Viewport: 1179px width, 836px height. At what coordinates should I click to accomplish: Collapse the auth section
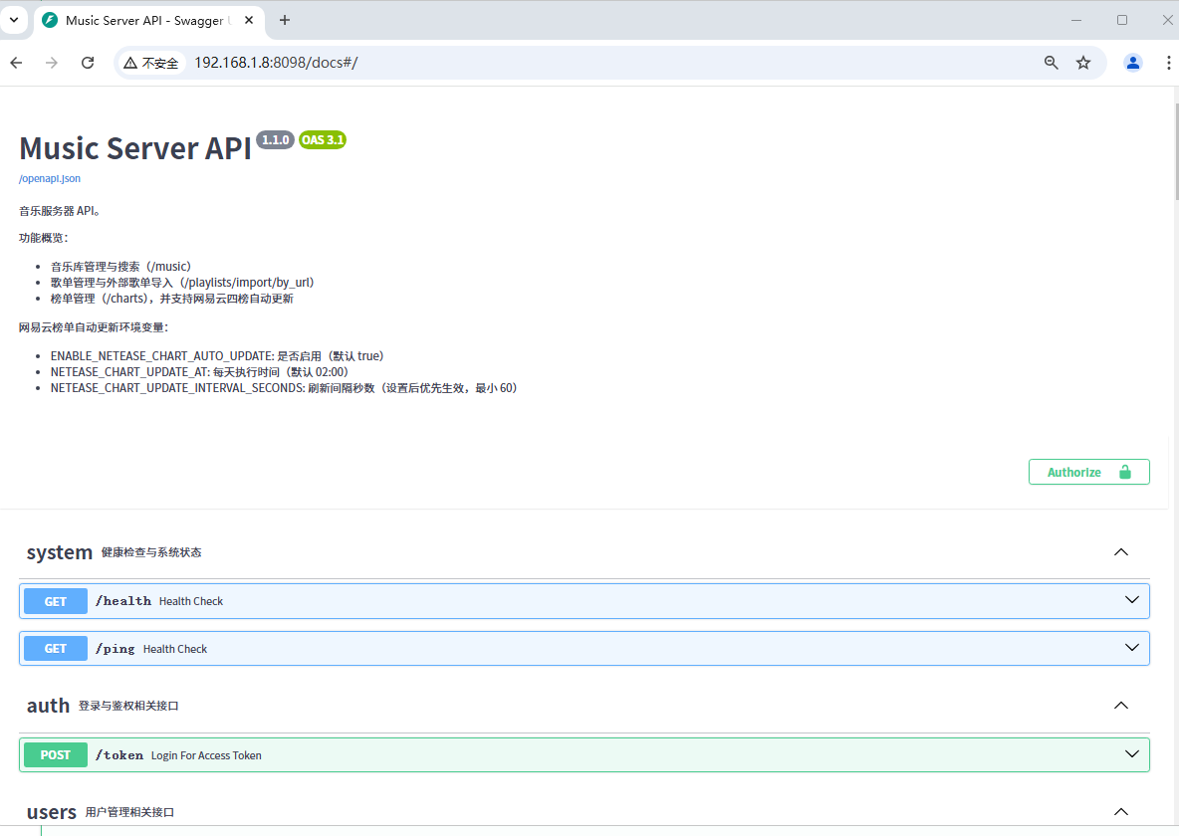coord(1121,706)
